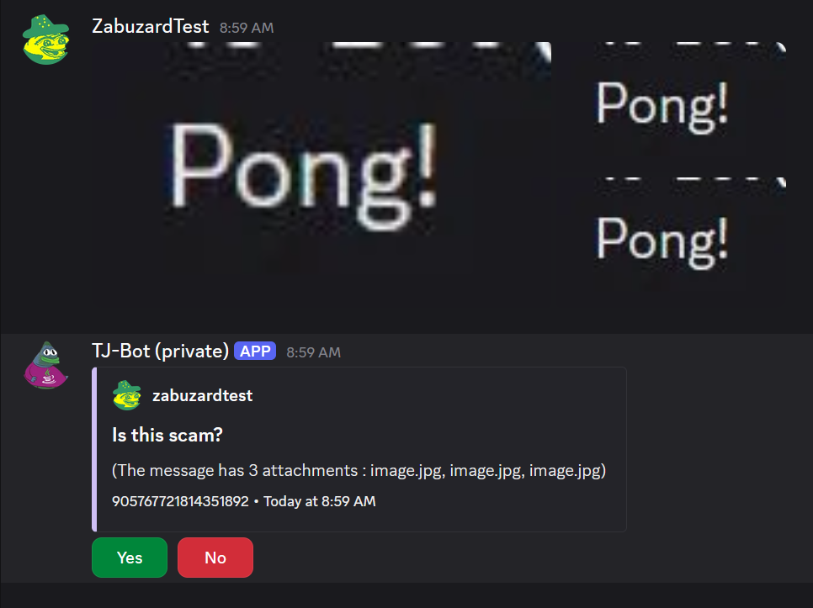Click the 8:59 AM timestamp beside ZabuzardTest
Image resolution: width=813 pixels, height=608 pixels.
point(247,28)
